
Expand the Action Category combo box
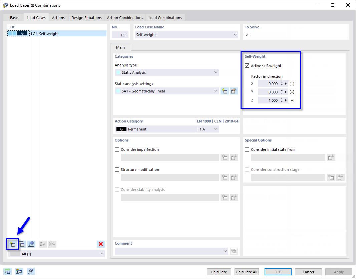216,129
